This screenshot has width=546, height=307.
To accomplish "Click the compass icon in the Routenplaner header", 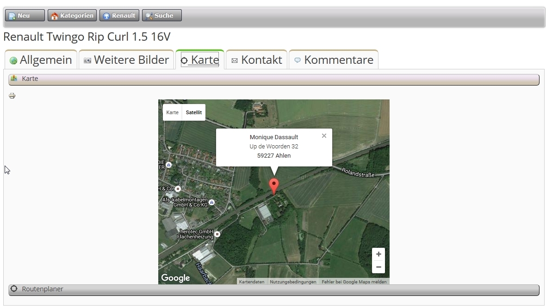I will (14, 289).
